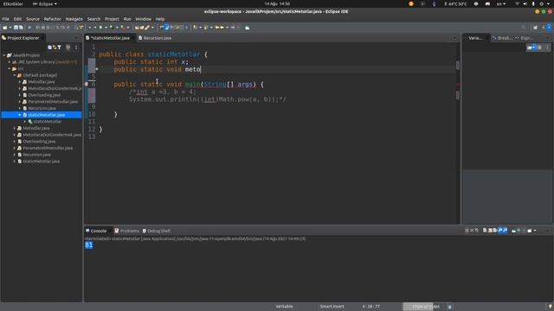
Task: Open the New file dropdown arrow
Action: click(x=10, y=28)
